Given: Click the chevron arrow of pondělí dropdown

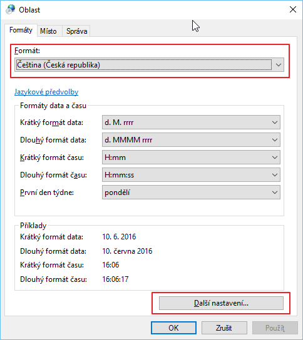Looking at the screenshot, I should pos(275,192).
